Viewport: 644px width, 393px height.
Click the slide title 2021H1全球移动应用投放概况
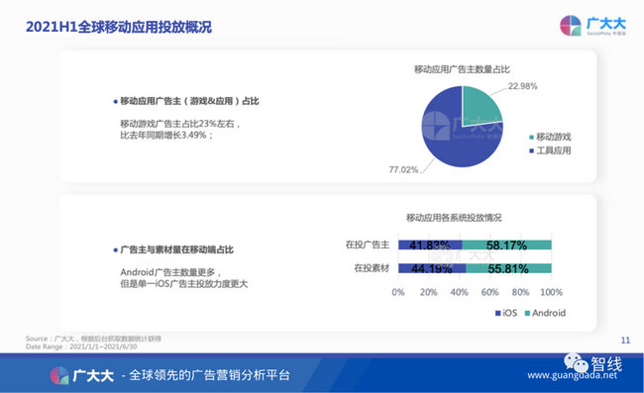click(119, 27)
